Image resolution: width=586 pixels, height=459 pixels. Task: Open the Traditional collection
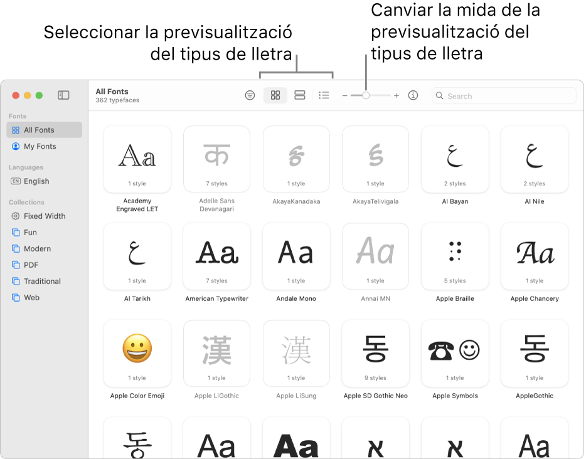[44, 281]
